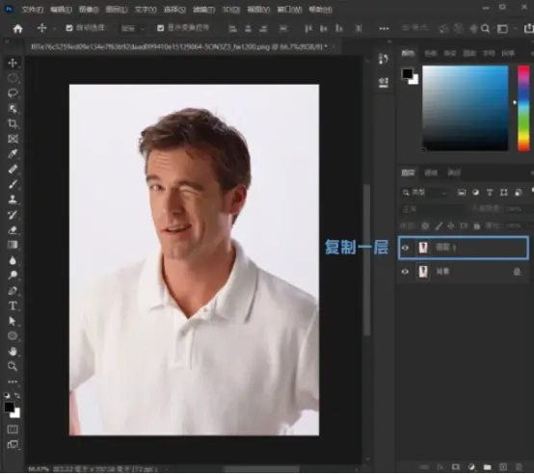Image resolution: width=534 pixels, height=474 pixels.
Task: Open the Properties panel icon in collapsed dock
Action: coord(384,82)
